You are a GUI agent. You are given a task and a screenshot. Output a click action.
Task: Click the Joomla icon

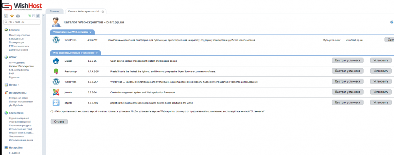click(x=56, y=92)
